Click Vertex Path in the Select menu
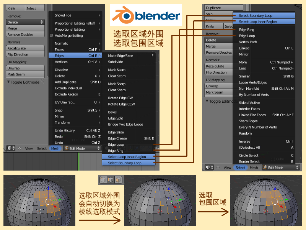306x230 pixels. click(x=264, y=42)
